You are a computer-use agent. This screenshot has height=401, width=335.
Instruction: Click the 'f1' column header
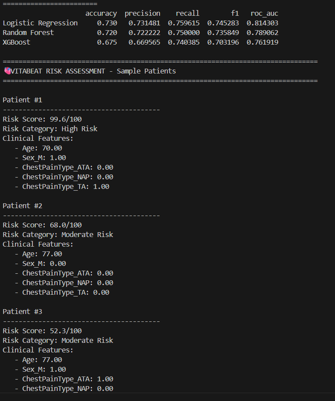click(x=235, y=13)
